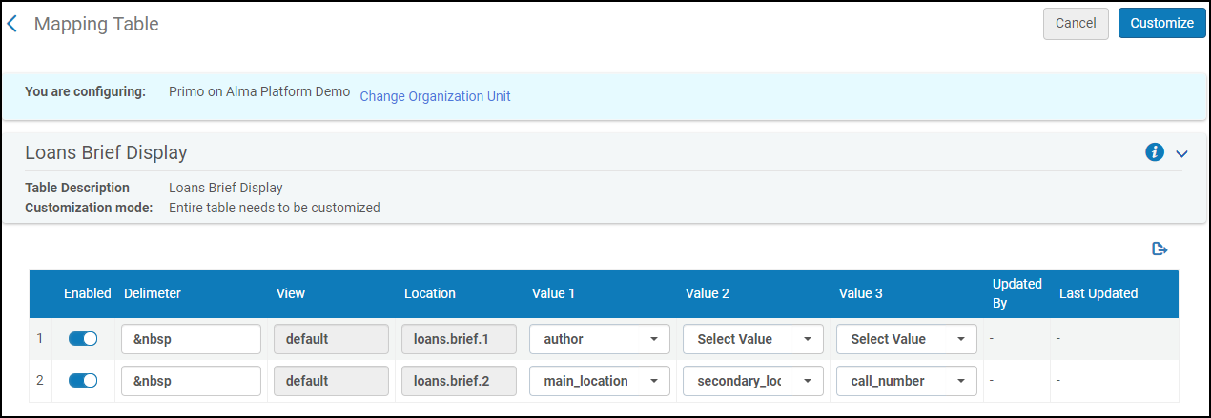This screenshot has height=418, width=1211.
Task: Click the loans.brief.1 Location field
Action: (x=459, y=339)
